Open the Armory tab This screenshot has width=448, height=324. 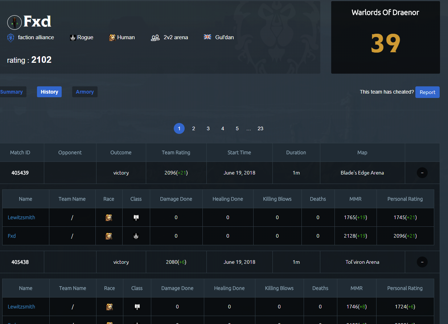(85, 92)
